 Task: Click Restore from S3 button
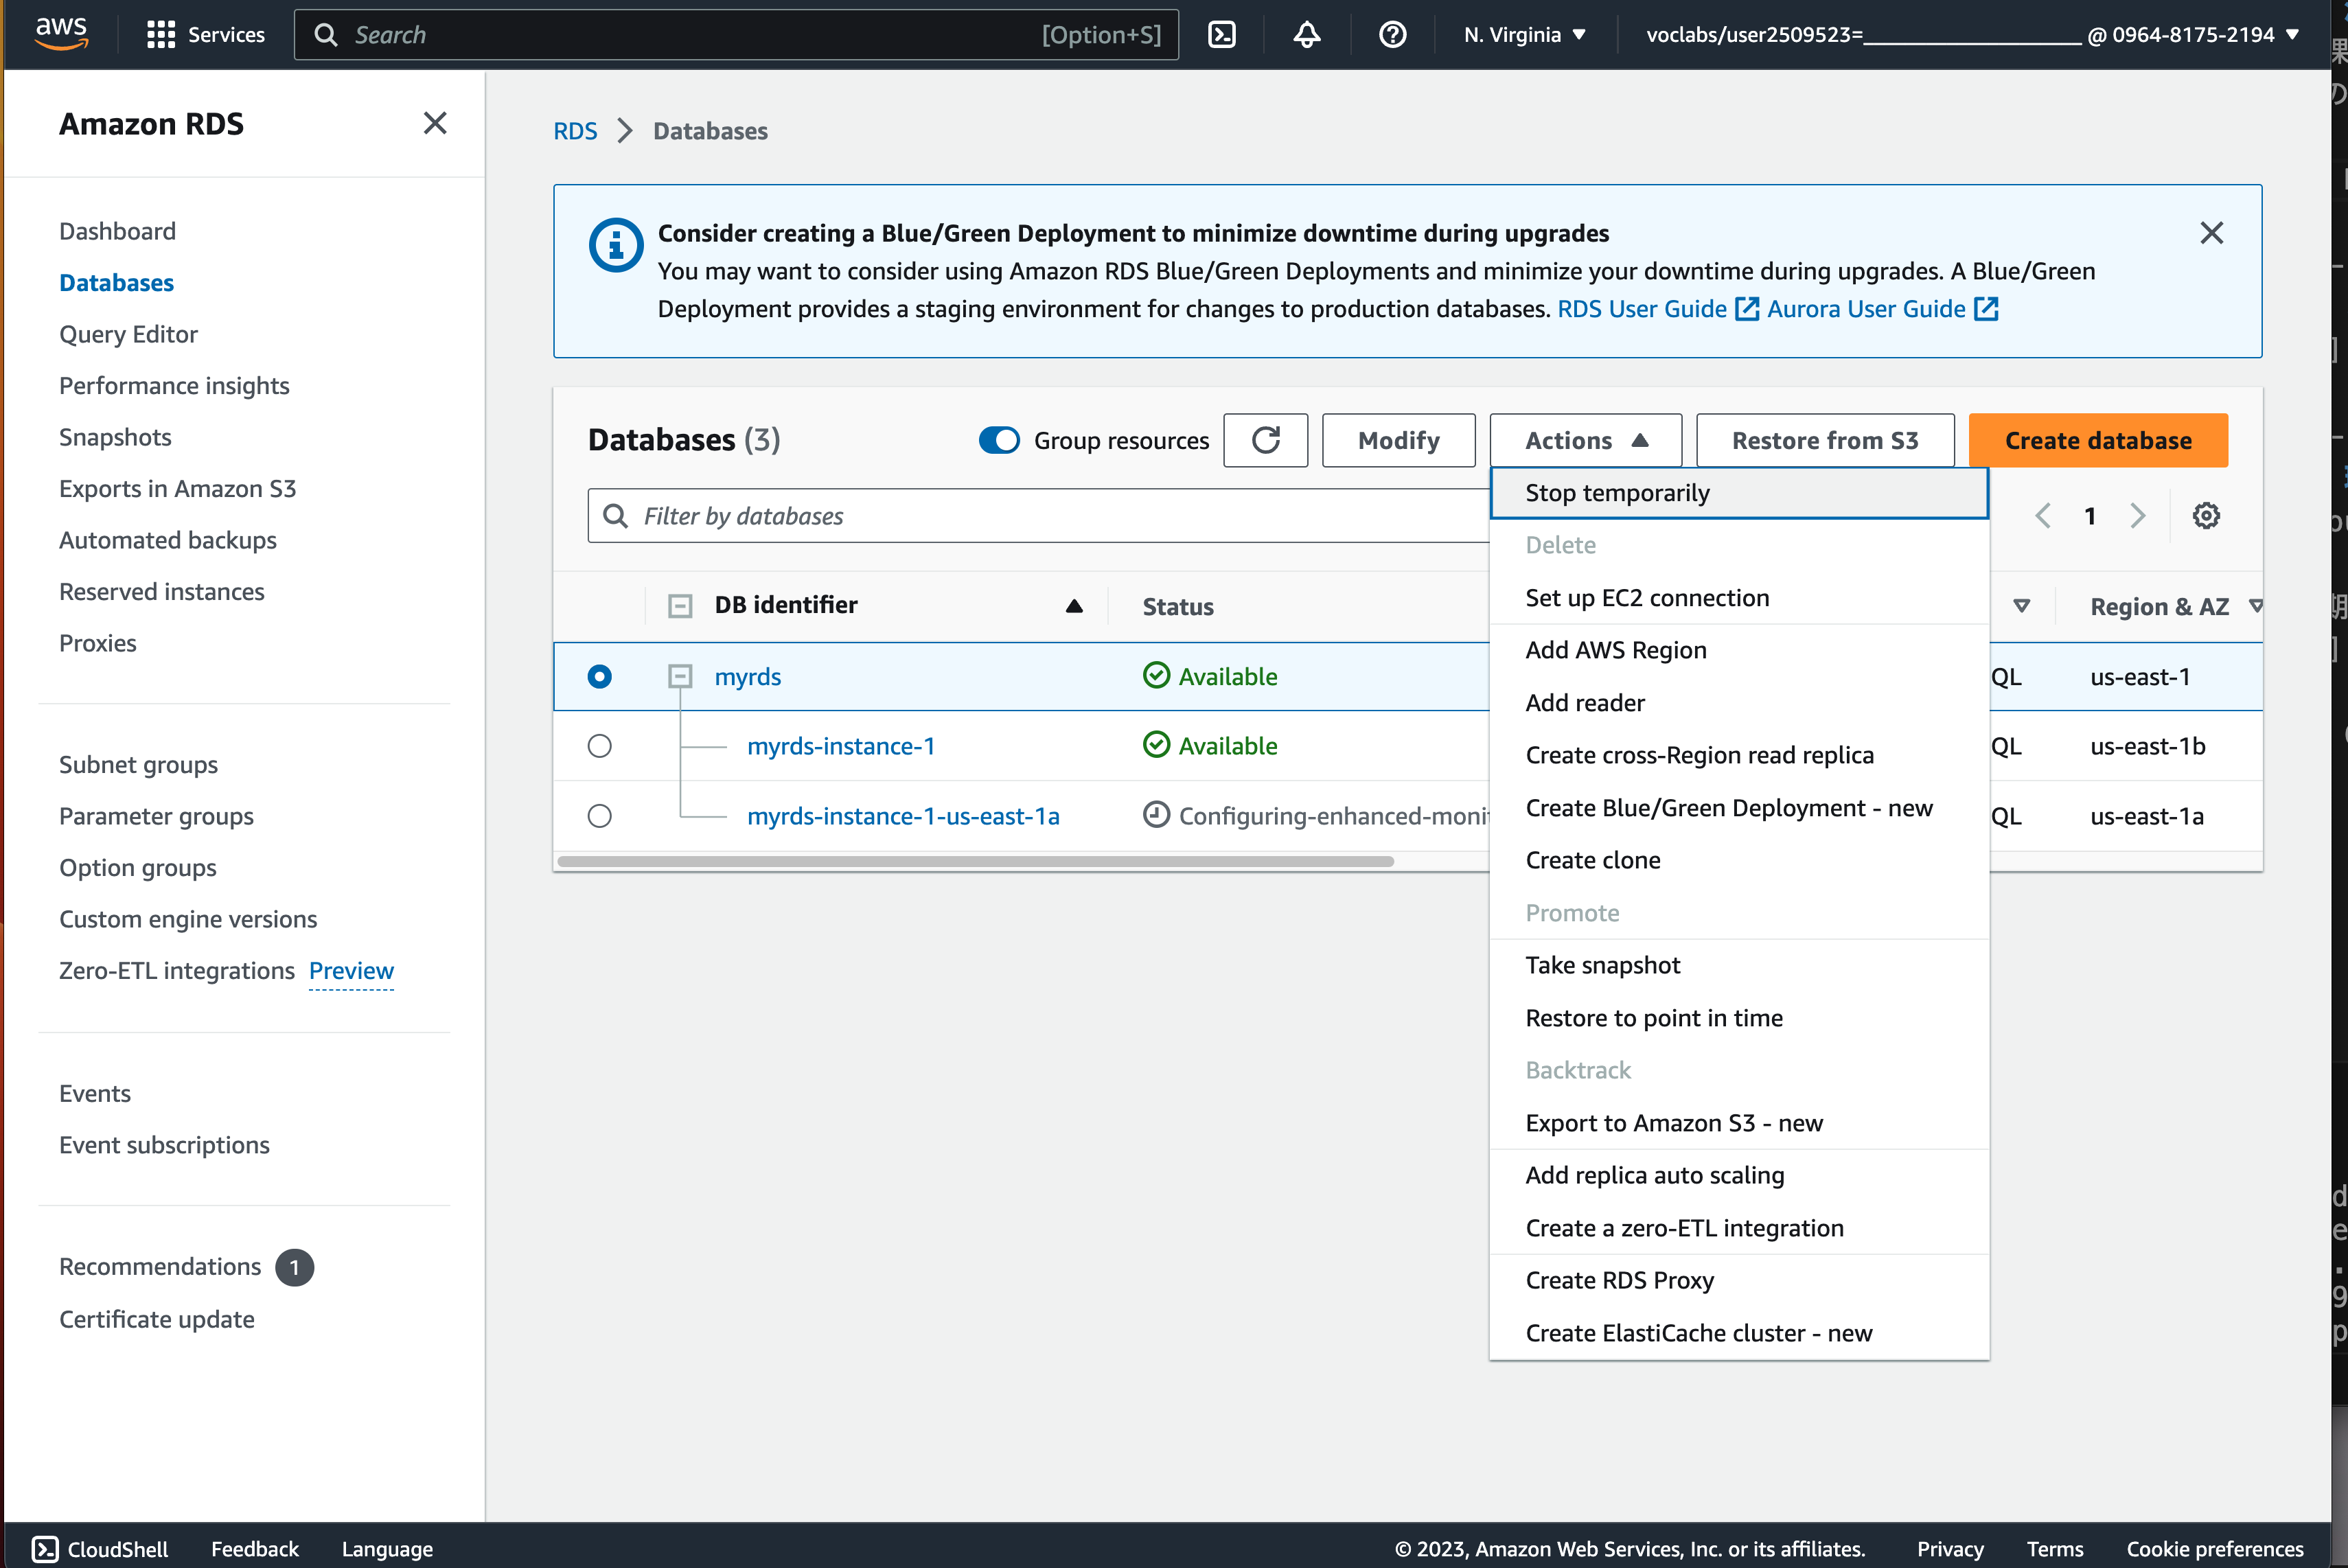(x=1825, y=440)
